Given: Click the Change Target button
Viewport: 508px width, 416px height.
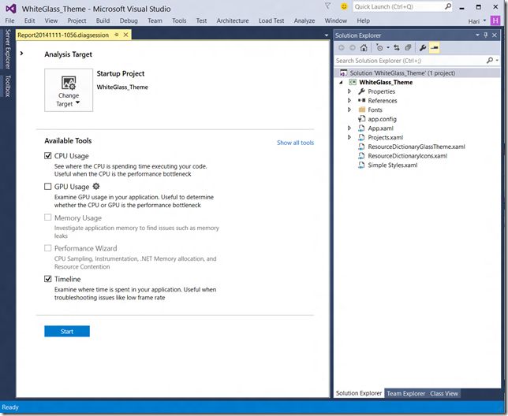Looking at the screenshot, I should pyautogui.click(x=69, y=91).
